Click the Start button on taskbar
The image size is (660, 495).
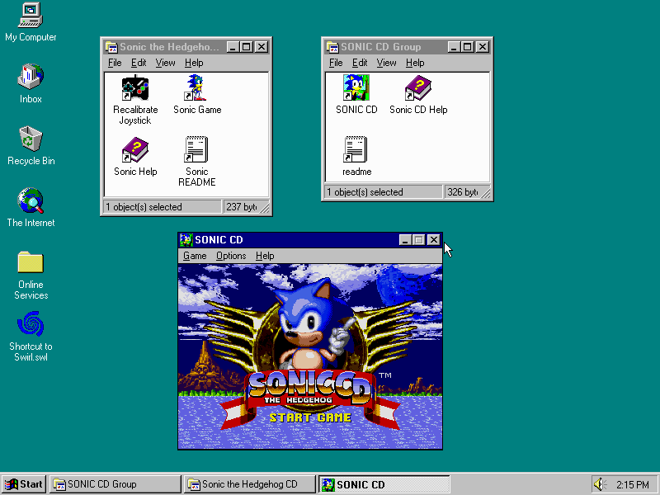(24, 484)
